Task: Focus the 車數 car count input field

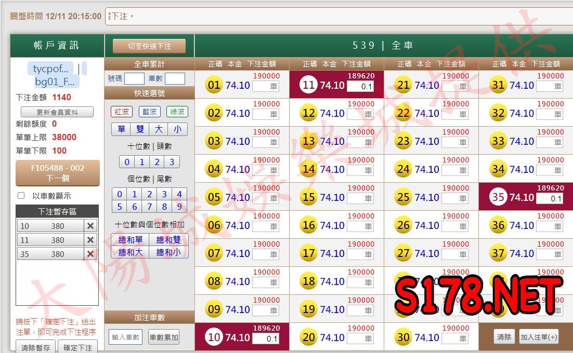Action: [x=175, y=78]
